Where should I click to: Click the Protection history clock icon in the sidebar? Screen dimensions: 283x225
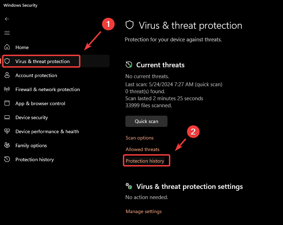click(x=7, y=159)
